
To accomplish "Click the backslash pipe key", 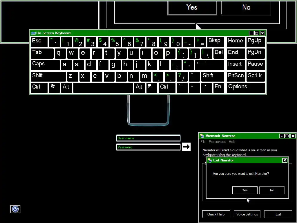I will click(x=207, y=54).
